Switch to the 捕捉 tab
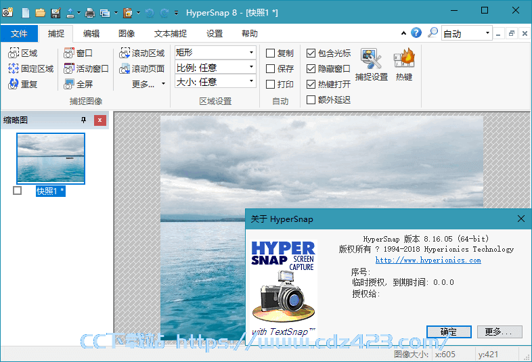The width and height of the screenshot is (532, 362). pos(56,34)
